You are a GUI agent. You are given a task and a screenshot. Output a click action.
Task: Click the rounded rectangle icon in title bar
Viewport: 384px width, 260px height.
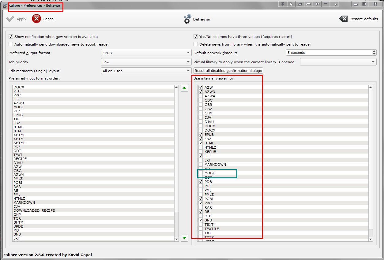point(300,4)
